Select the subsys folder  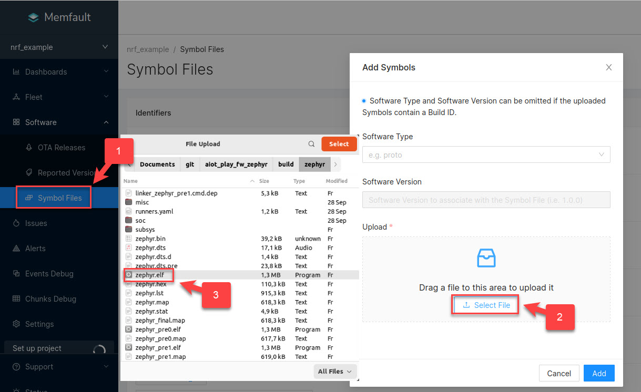point(240,230)
